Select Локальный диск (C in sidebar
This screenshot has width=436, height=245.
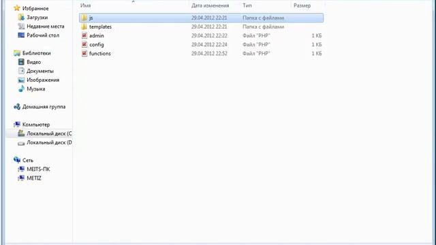49,133
